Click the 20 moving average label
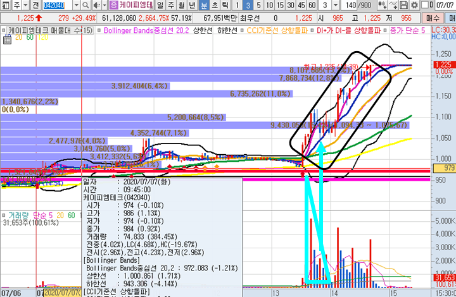Viewport: 456px width, 297px height. click(x=18, y=37)
